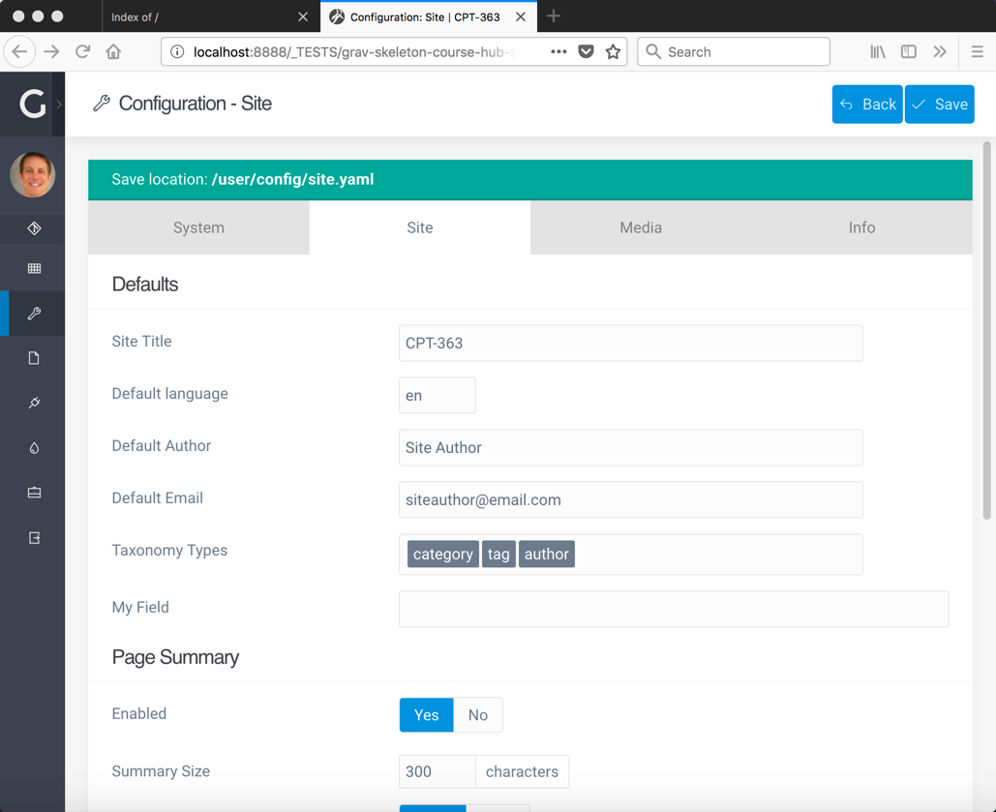Show more toolbar tools chevron
The height and width of the screenshot is (812, 996).
tap(940, 51)
